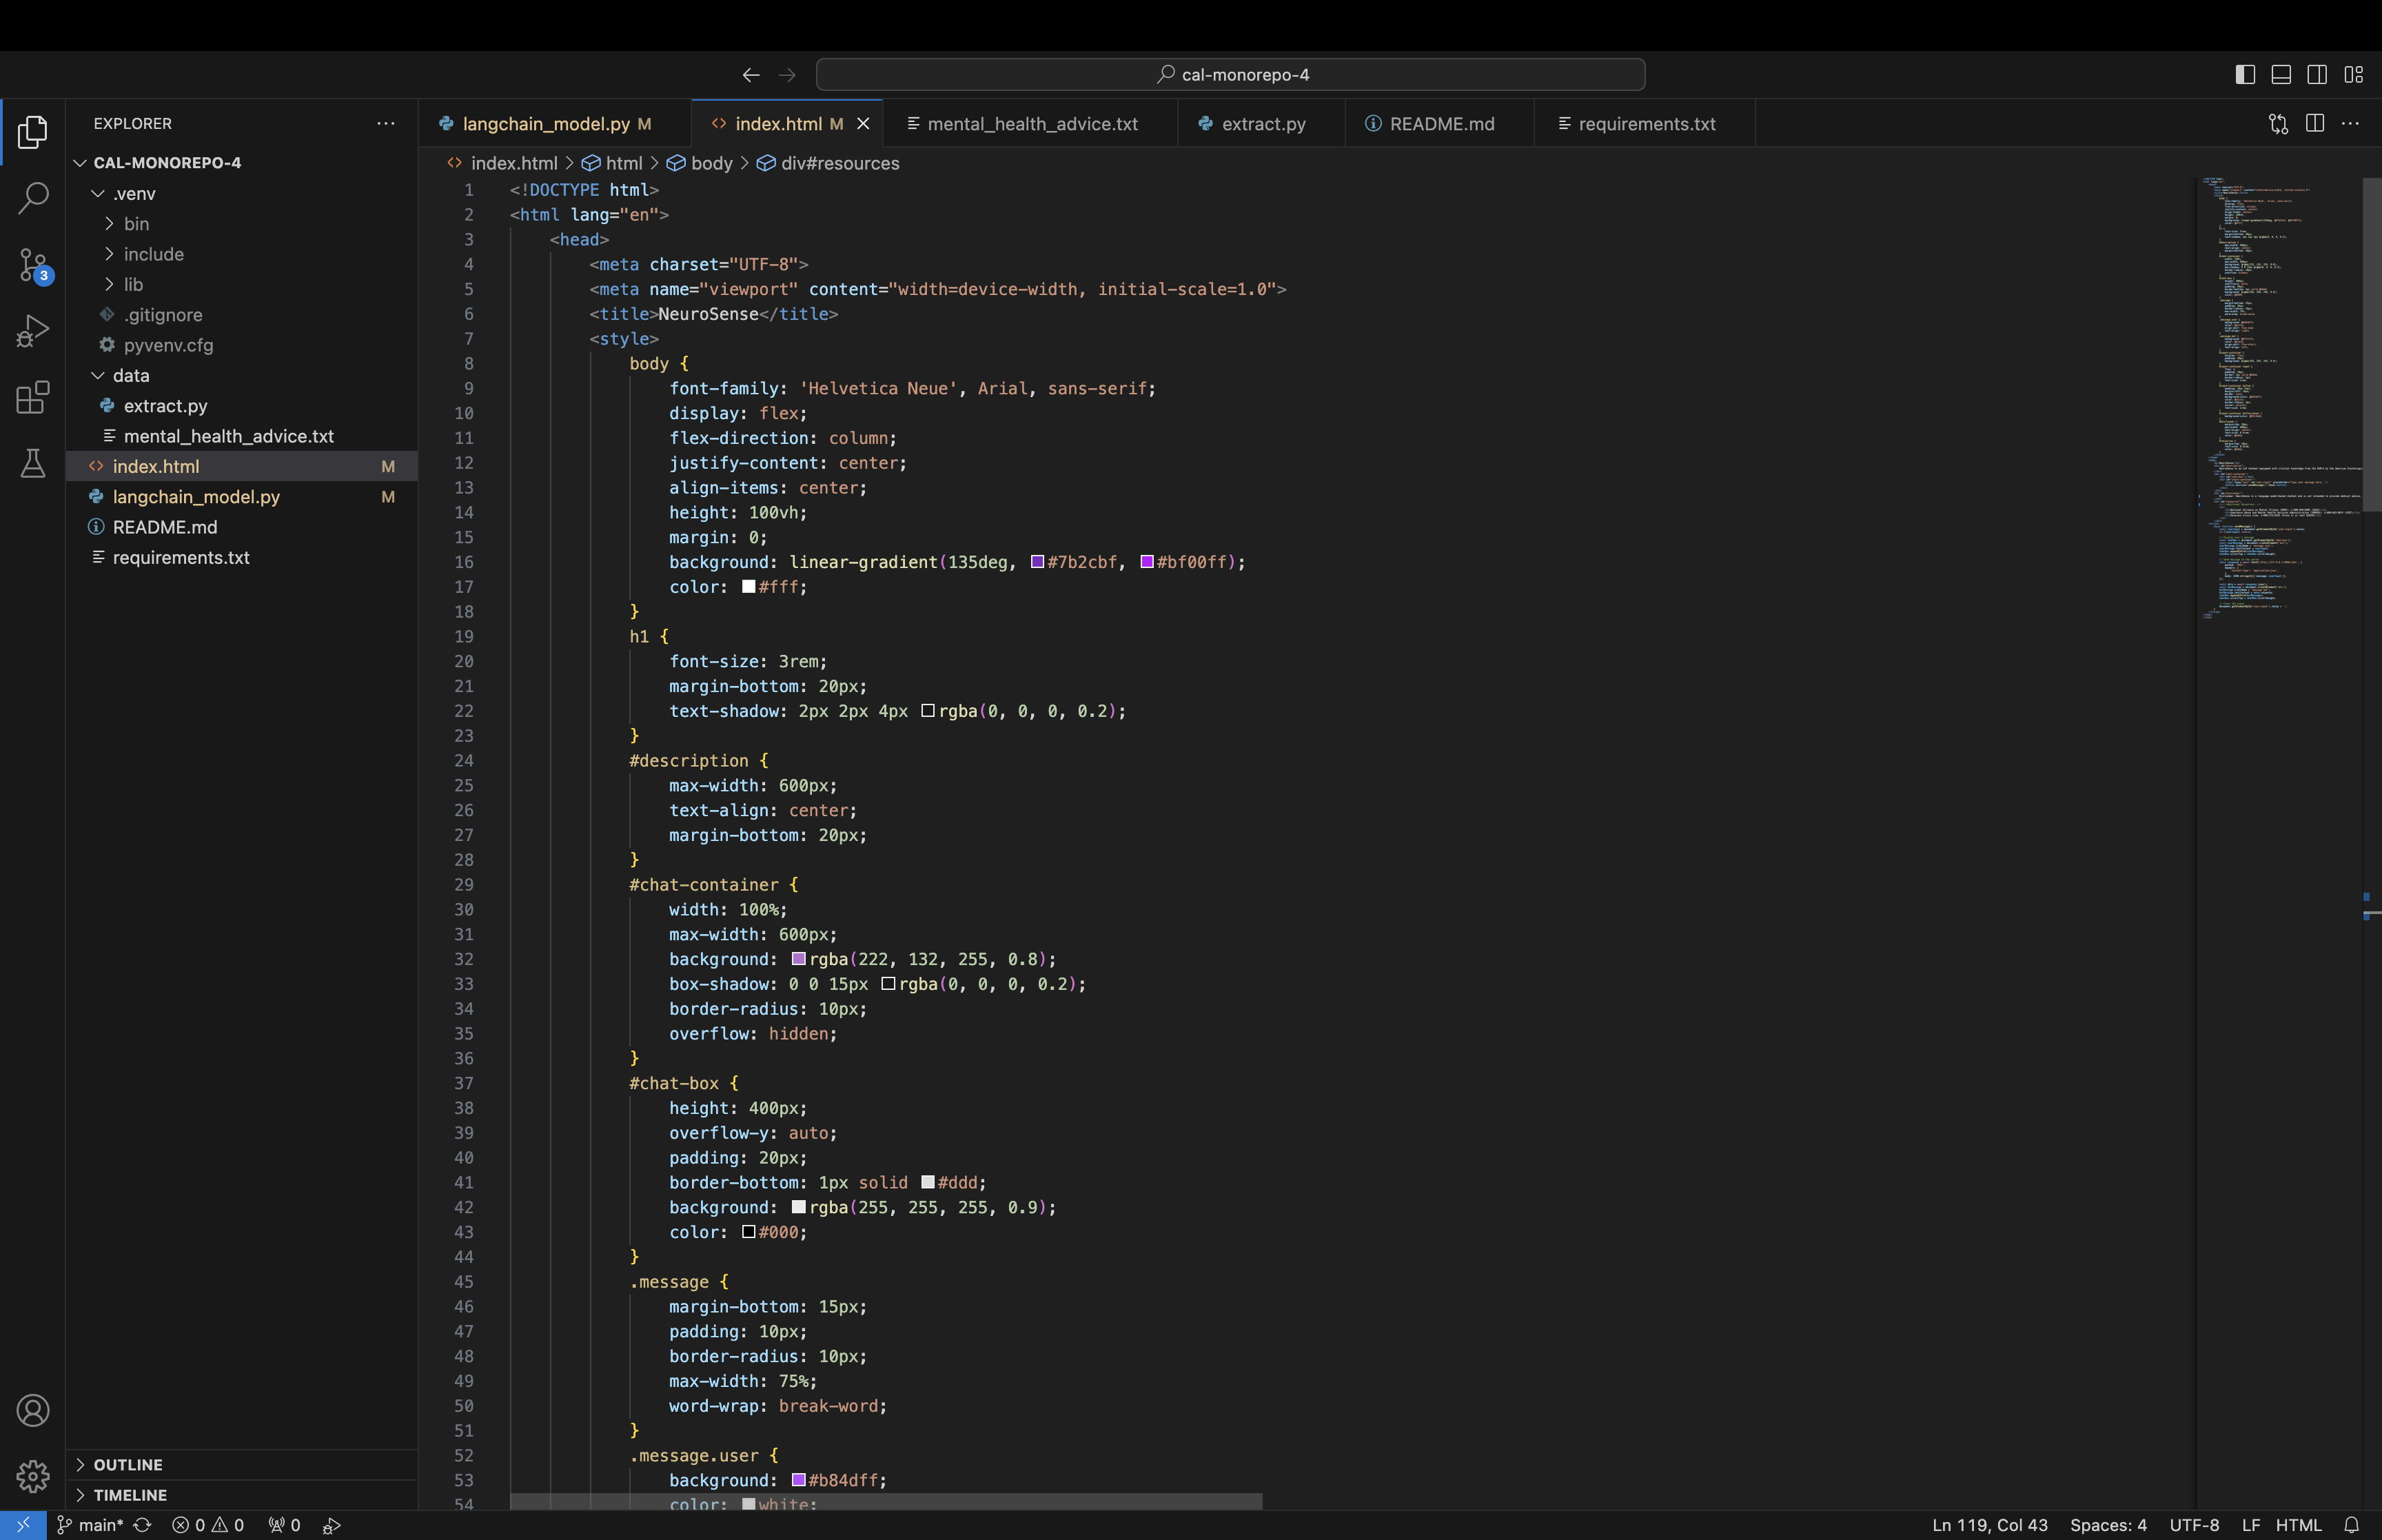Switch to the langchain_model.py tab
The height and width of the screenshot is (1540, 2382).
pyautogui.click(x=546, y=124)
